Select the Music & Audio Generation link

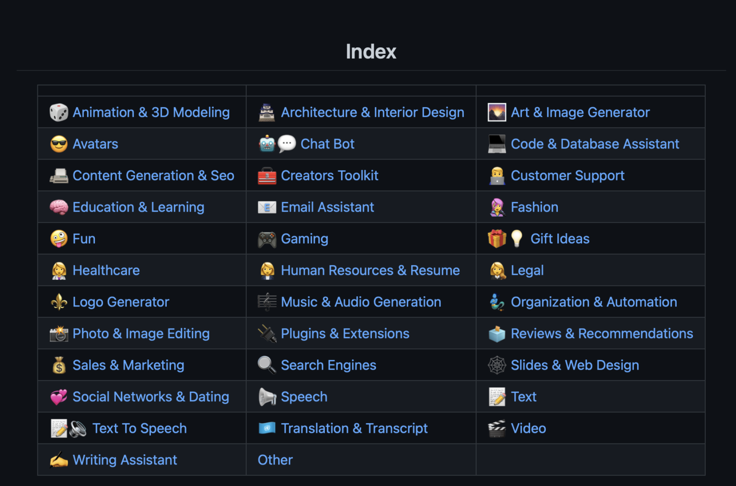click(x=361, y=302)
